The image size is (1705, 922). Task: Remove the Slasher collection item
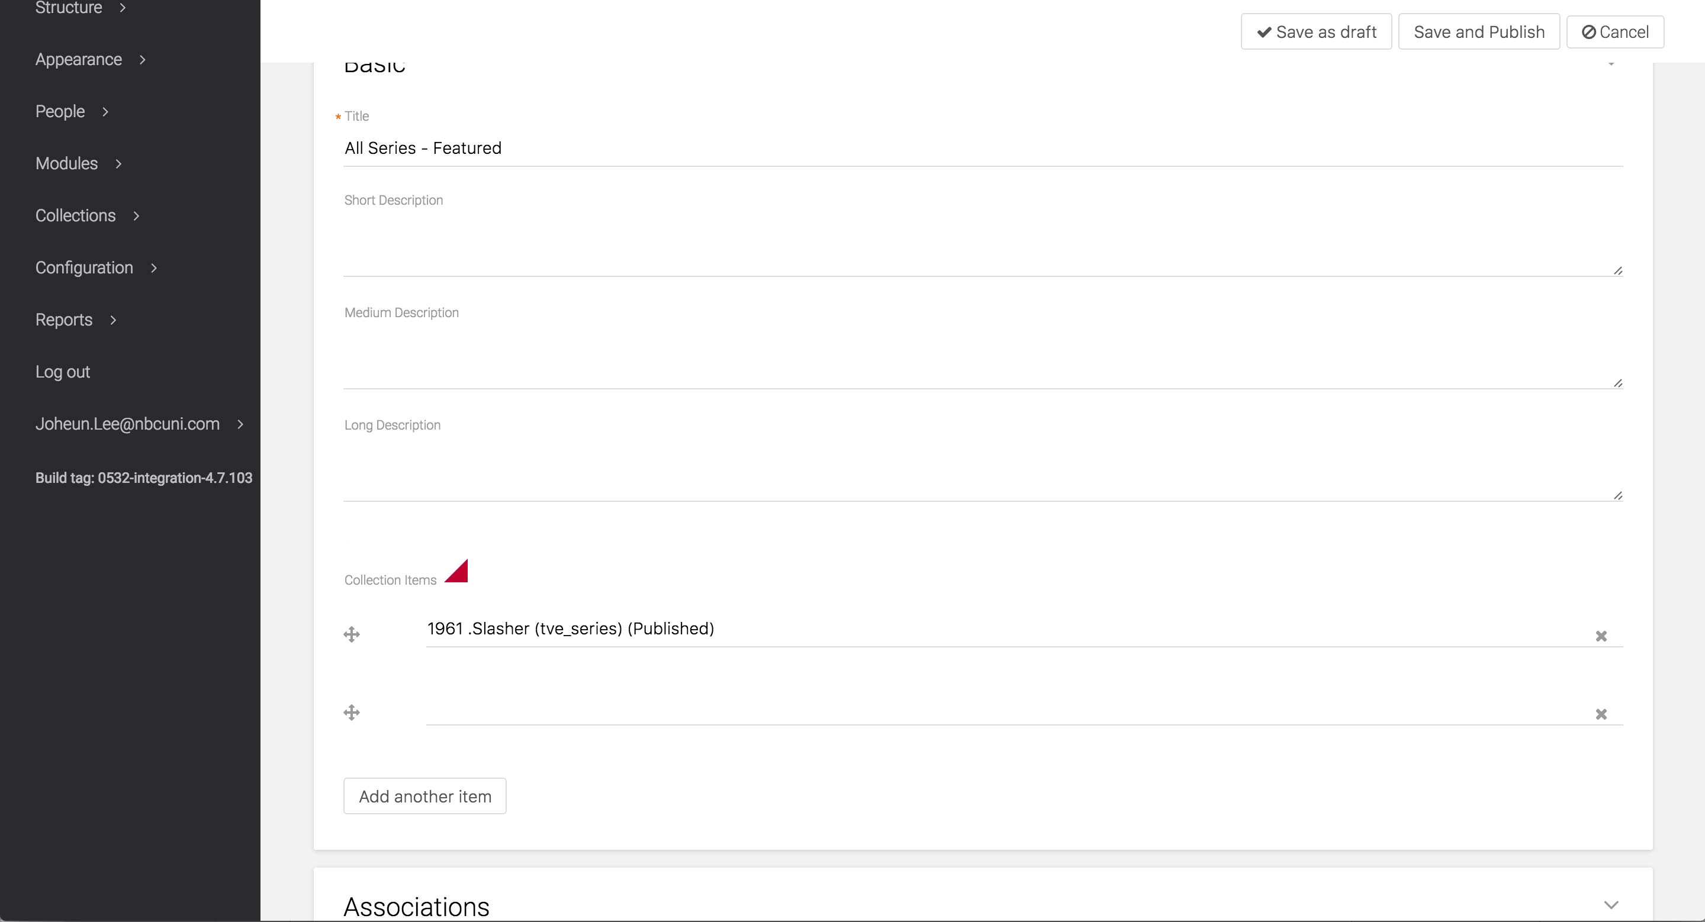click(1601, 636)
